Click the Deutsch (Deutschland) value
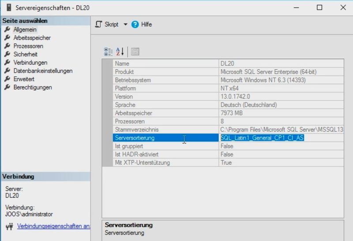This screenshot has height=241, width=353. tap(281, 105)
